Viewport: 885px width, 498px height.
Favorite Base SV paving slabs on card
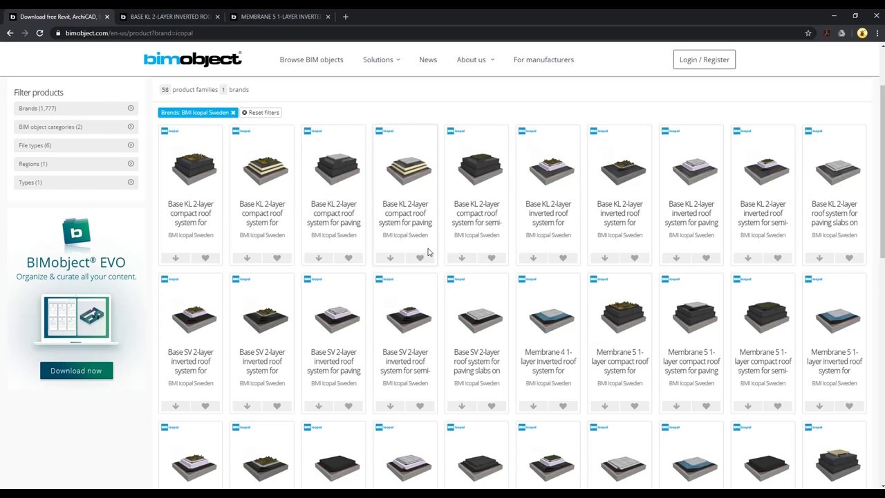click(492, 406)
